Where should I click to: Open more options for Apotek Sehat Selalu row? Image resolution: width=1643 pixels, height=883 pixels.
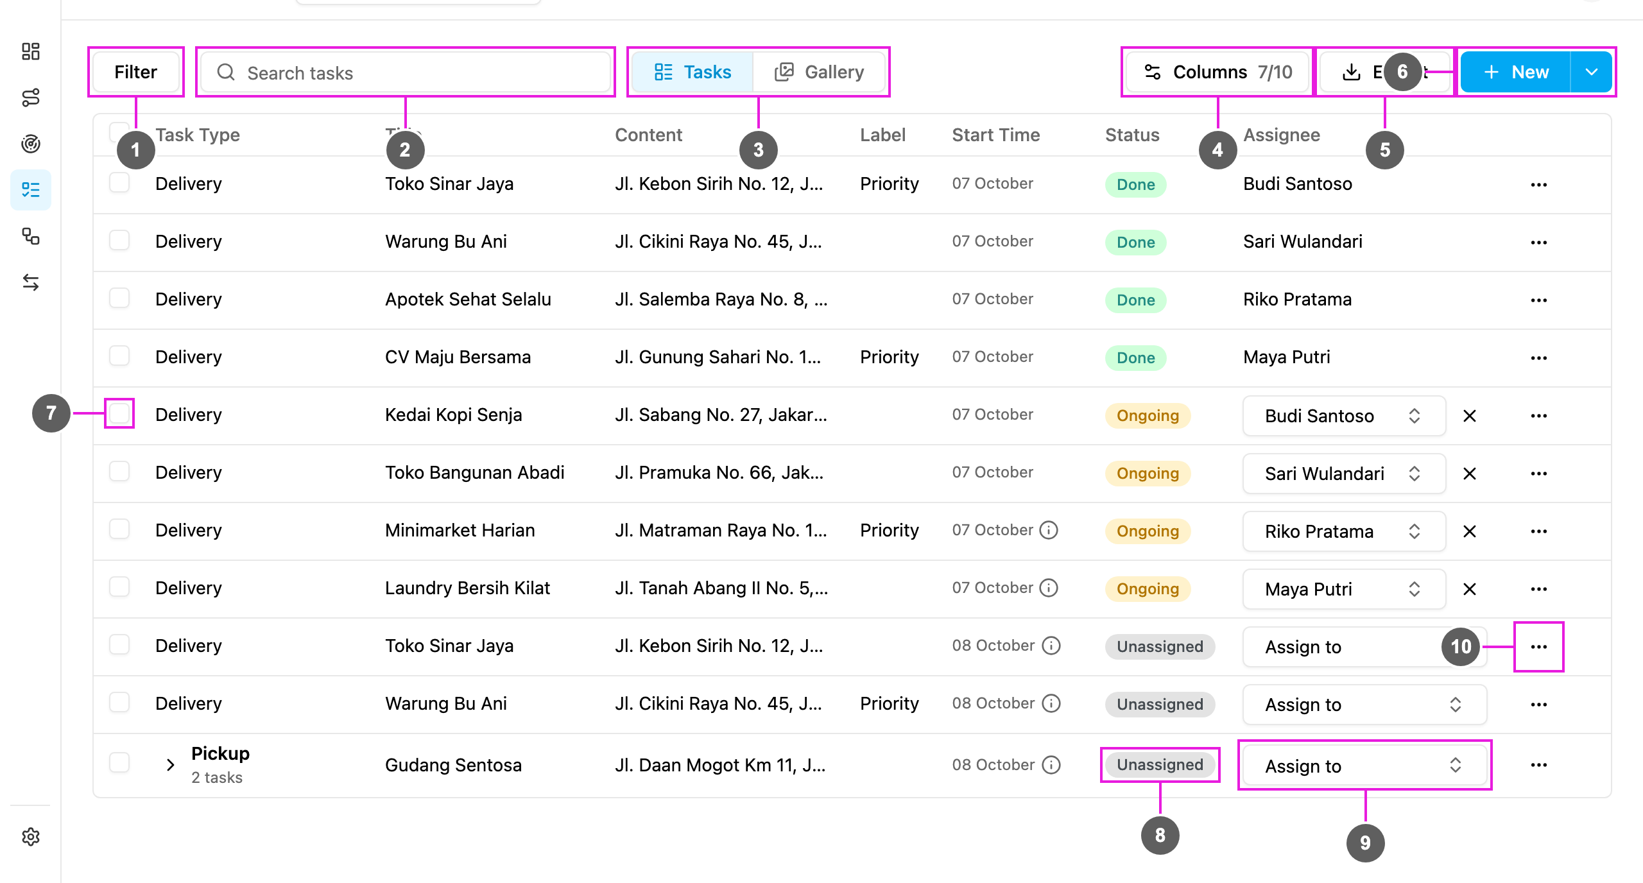click(x=1538, y=300)
